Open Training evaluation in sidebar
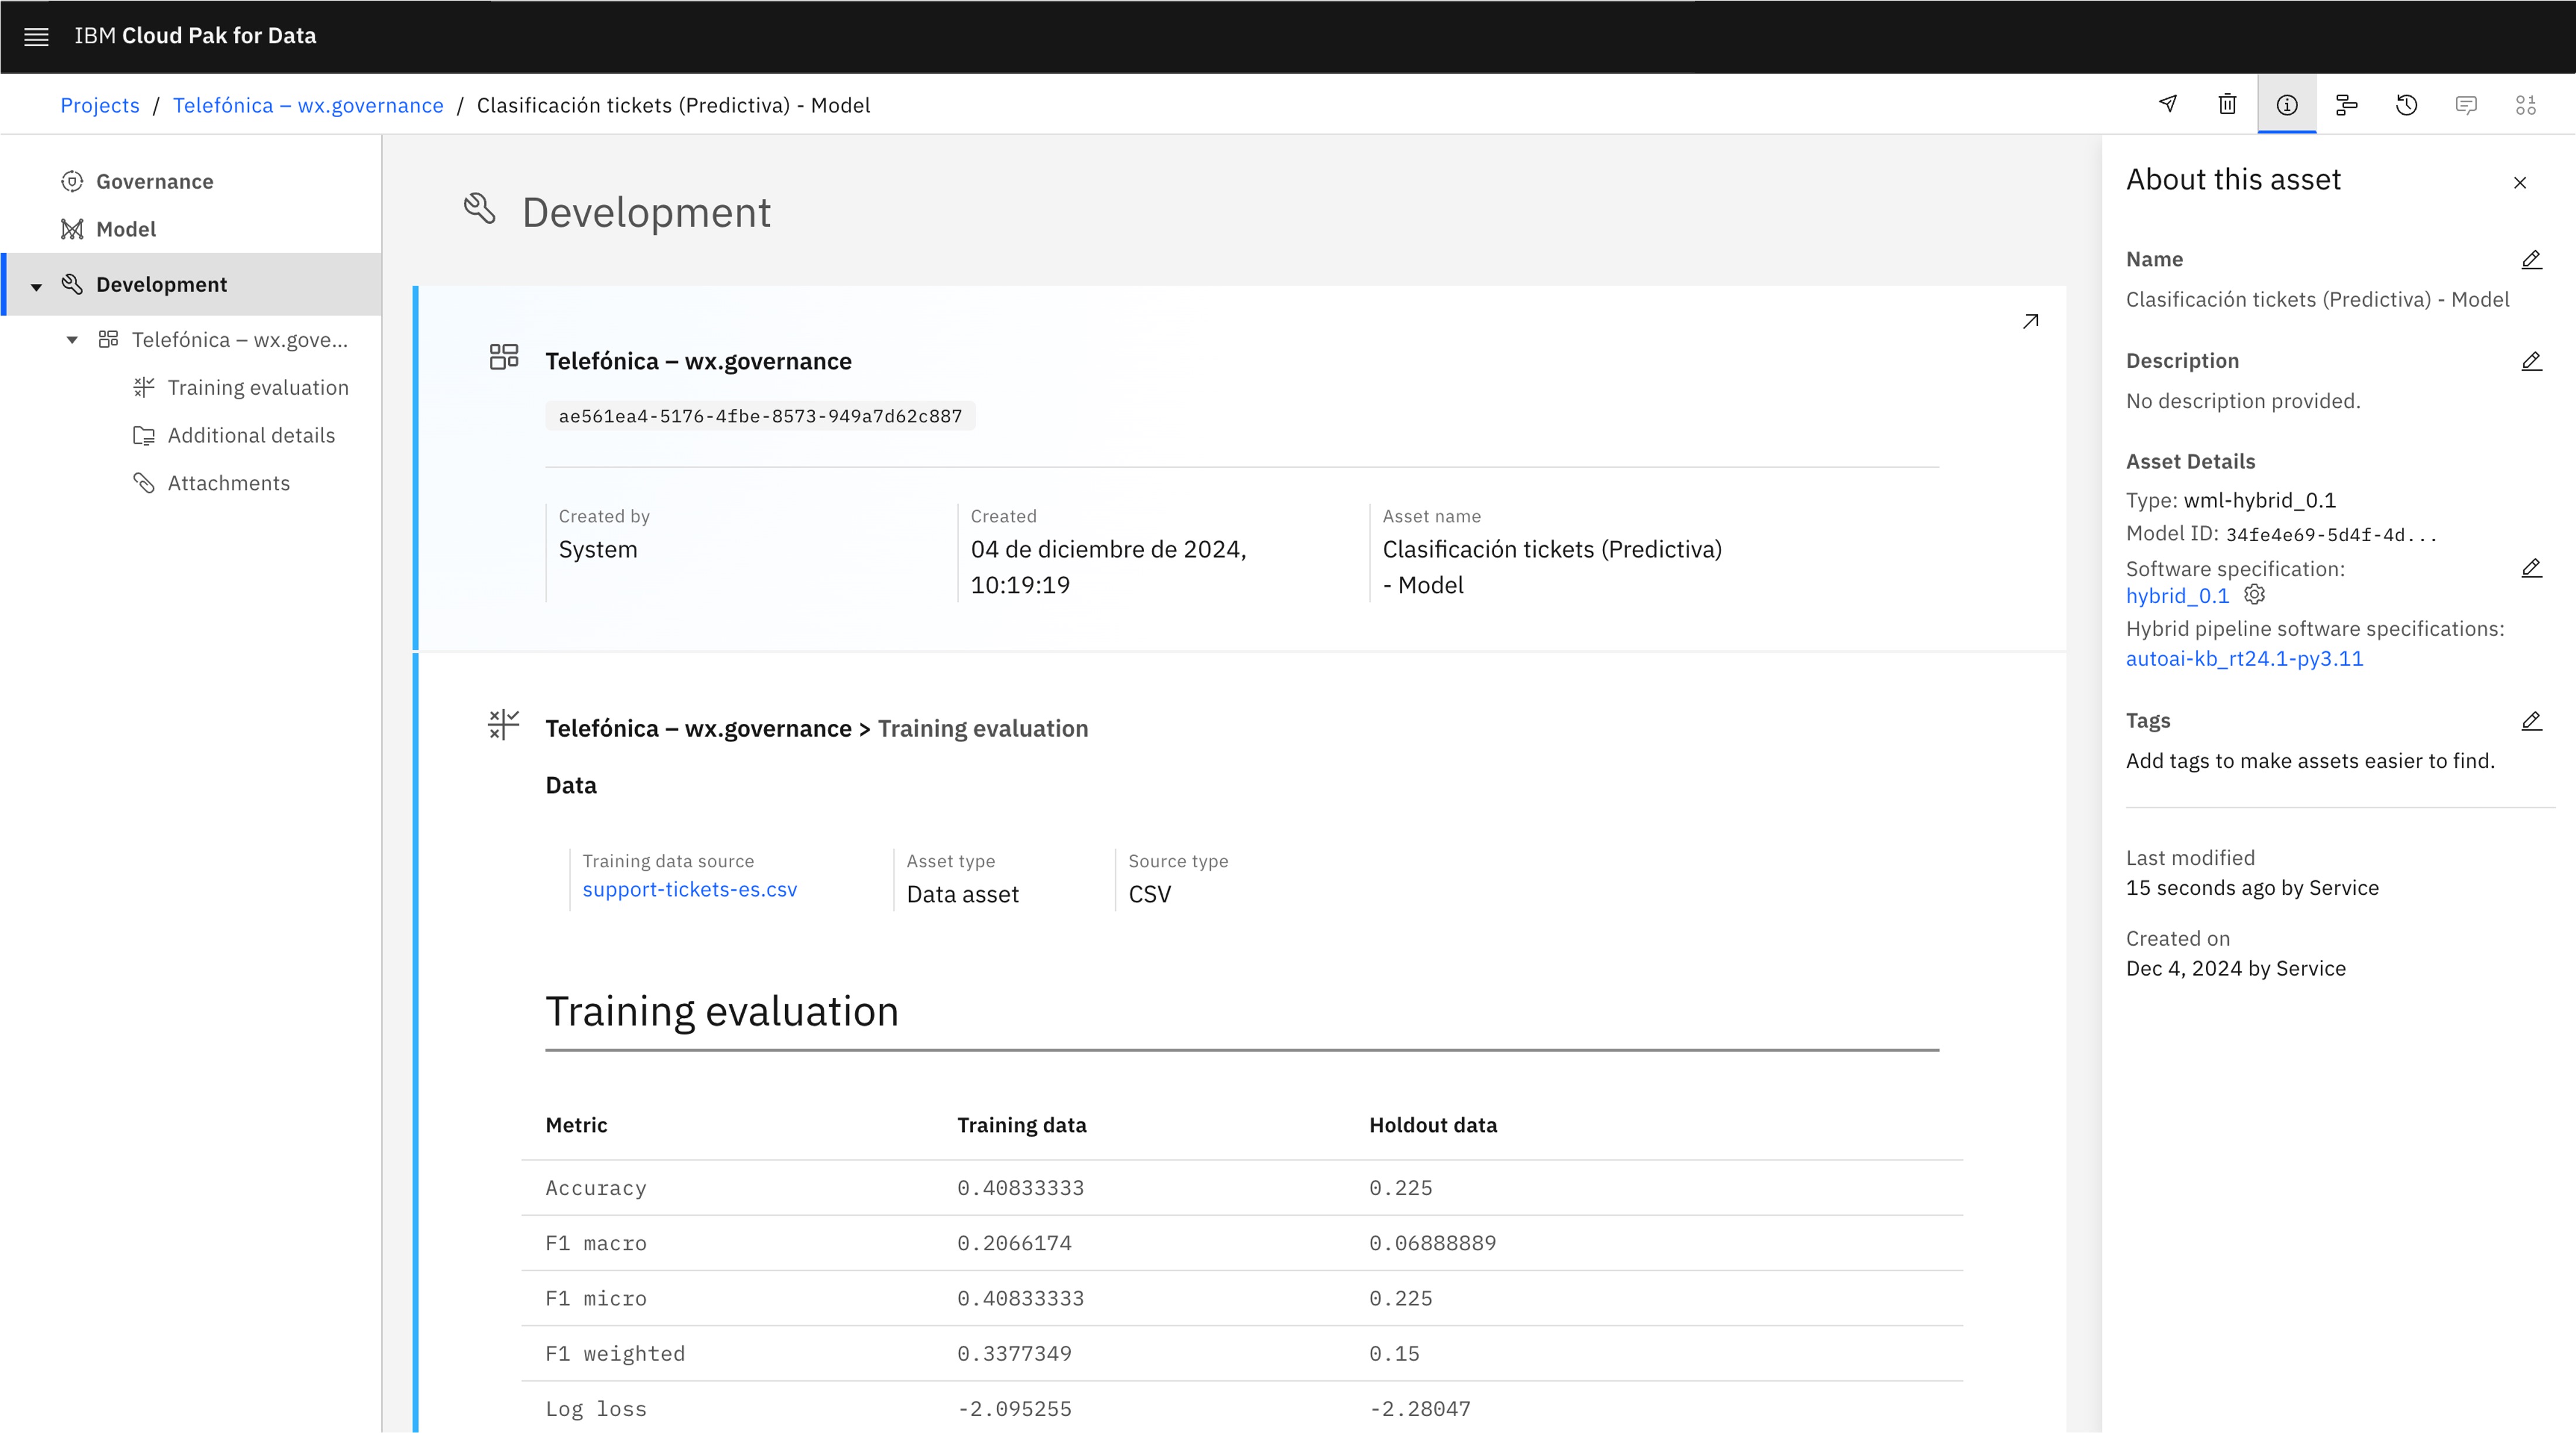The height and width of the screenshot is (1433, 2576). (258, 387)
